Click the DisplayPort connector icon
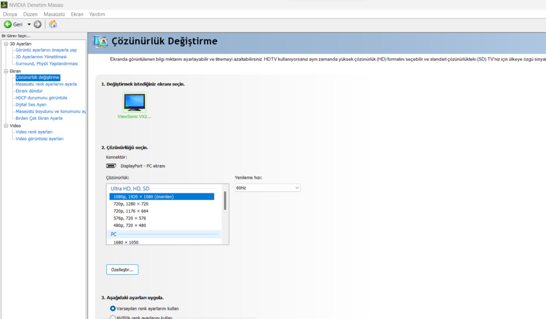This screenshot has height=319, width=546. pos(111,166)
